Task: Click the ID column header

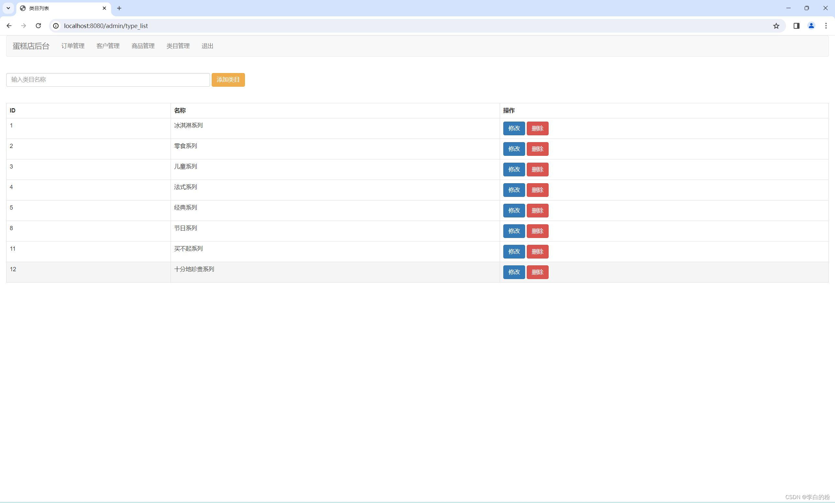Action: pos(88,111)
